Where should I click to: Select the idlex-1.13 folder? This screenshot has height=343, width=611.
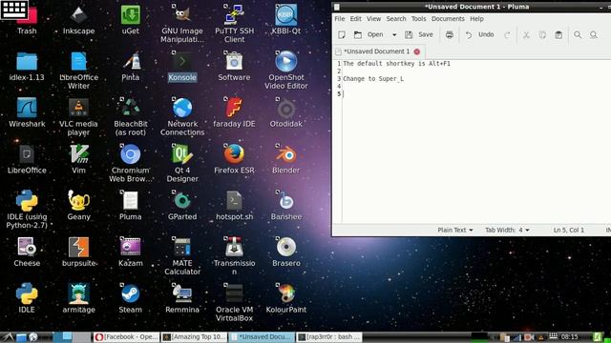(x=27, y=67)
